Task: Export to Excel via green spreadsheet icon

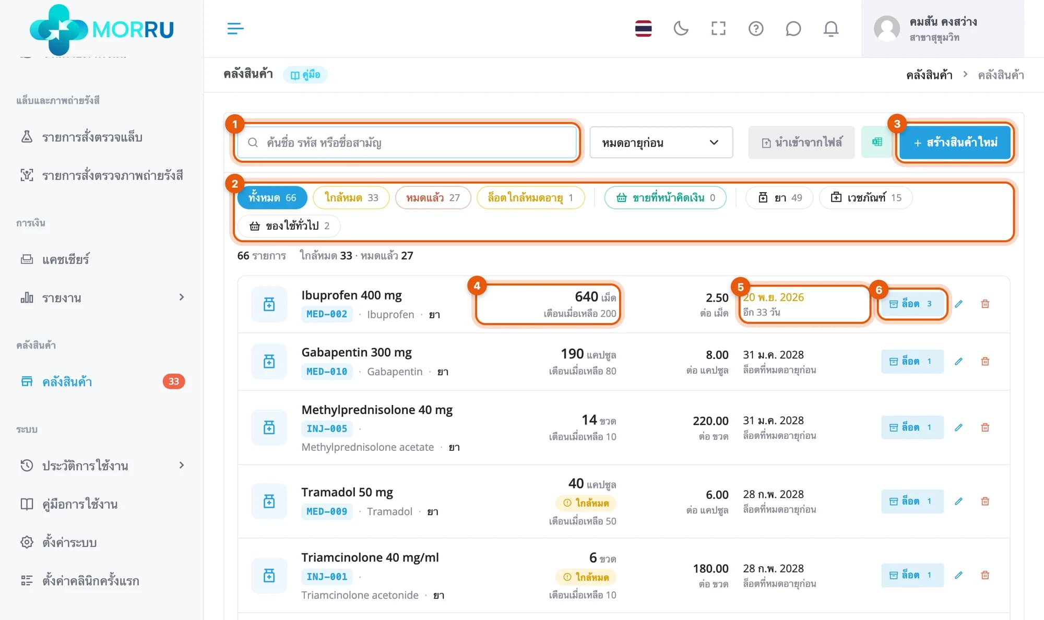Action: tap(877, 142)
